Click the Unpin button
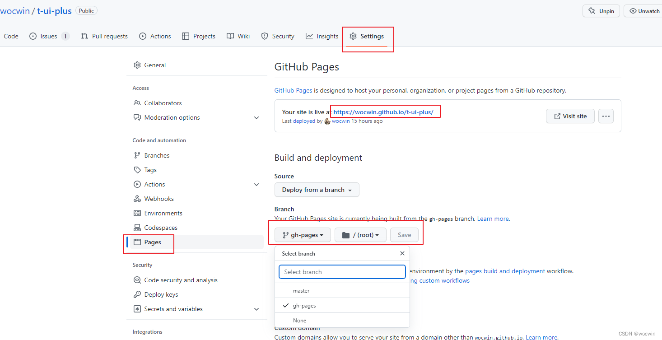Screen dimensions: 662x340 (601, 11)
